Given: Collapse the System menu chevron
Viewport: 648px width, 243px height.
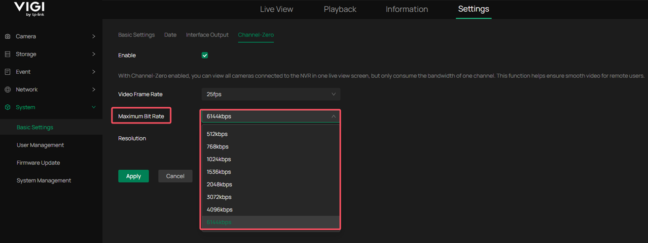Looking at the screenshot, I should coord(94,107).
